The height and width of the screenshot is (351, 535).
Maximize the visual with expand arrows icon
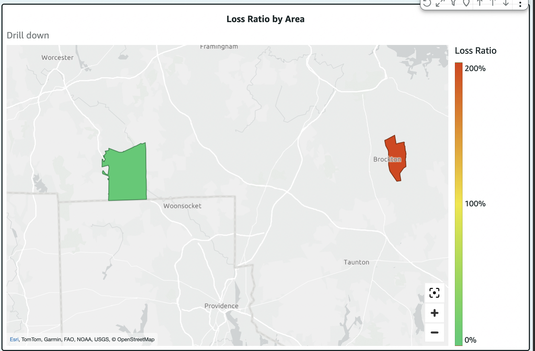point(440,3)
